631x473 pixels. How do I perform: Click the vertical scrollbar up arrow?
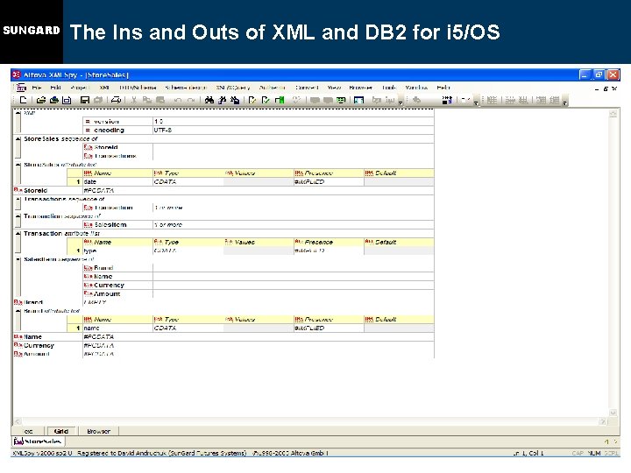[613, 114]
